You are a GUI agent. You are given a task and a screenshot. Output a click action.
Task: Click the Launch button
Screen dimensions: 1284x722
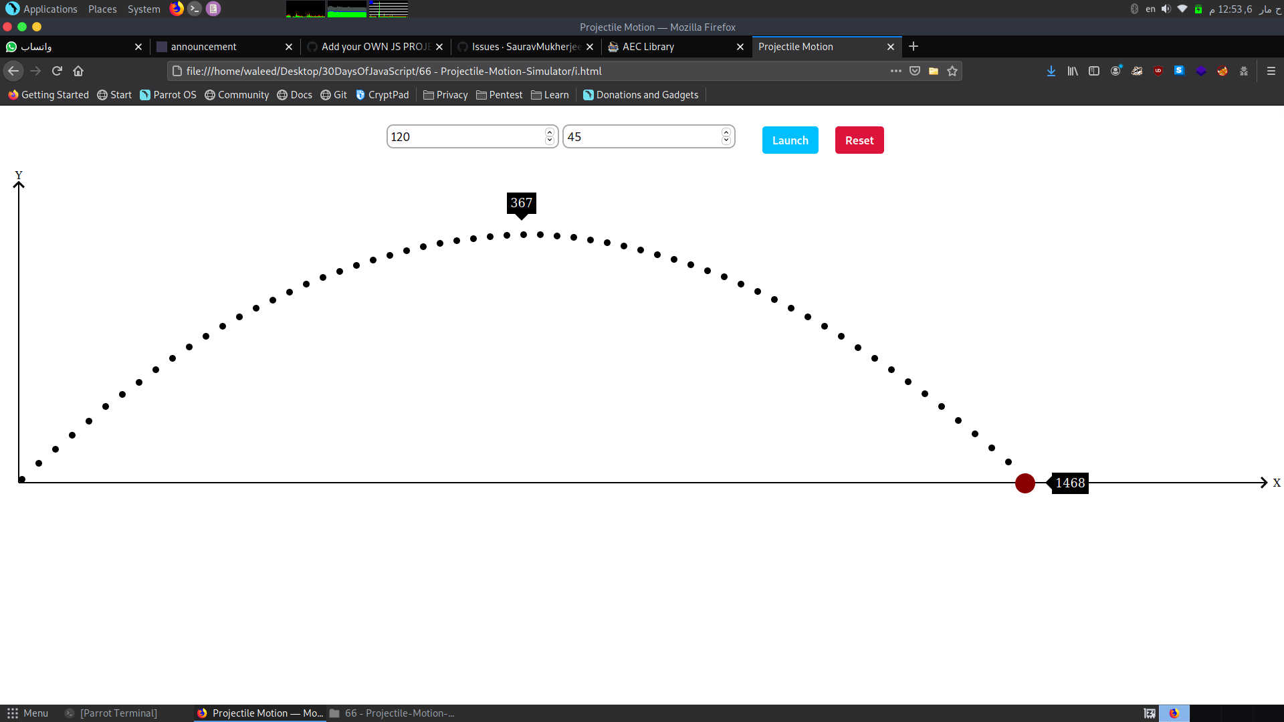[x=790, y=140]
